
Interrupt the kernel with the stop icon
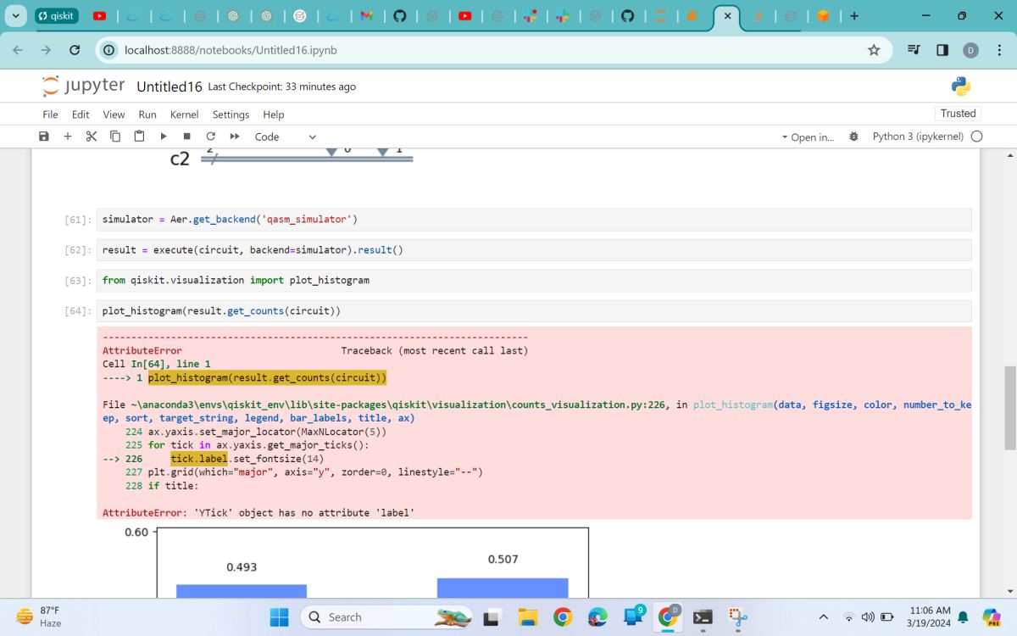click(187, 137)
